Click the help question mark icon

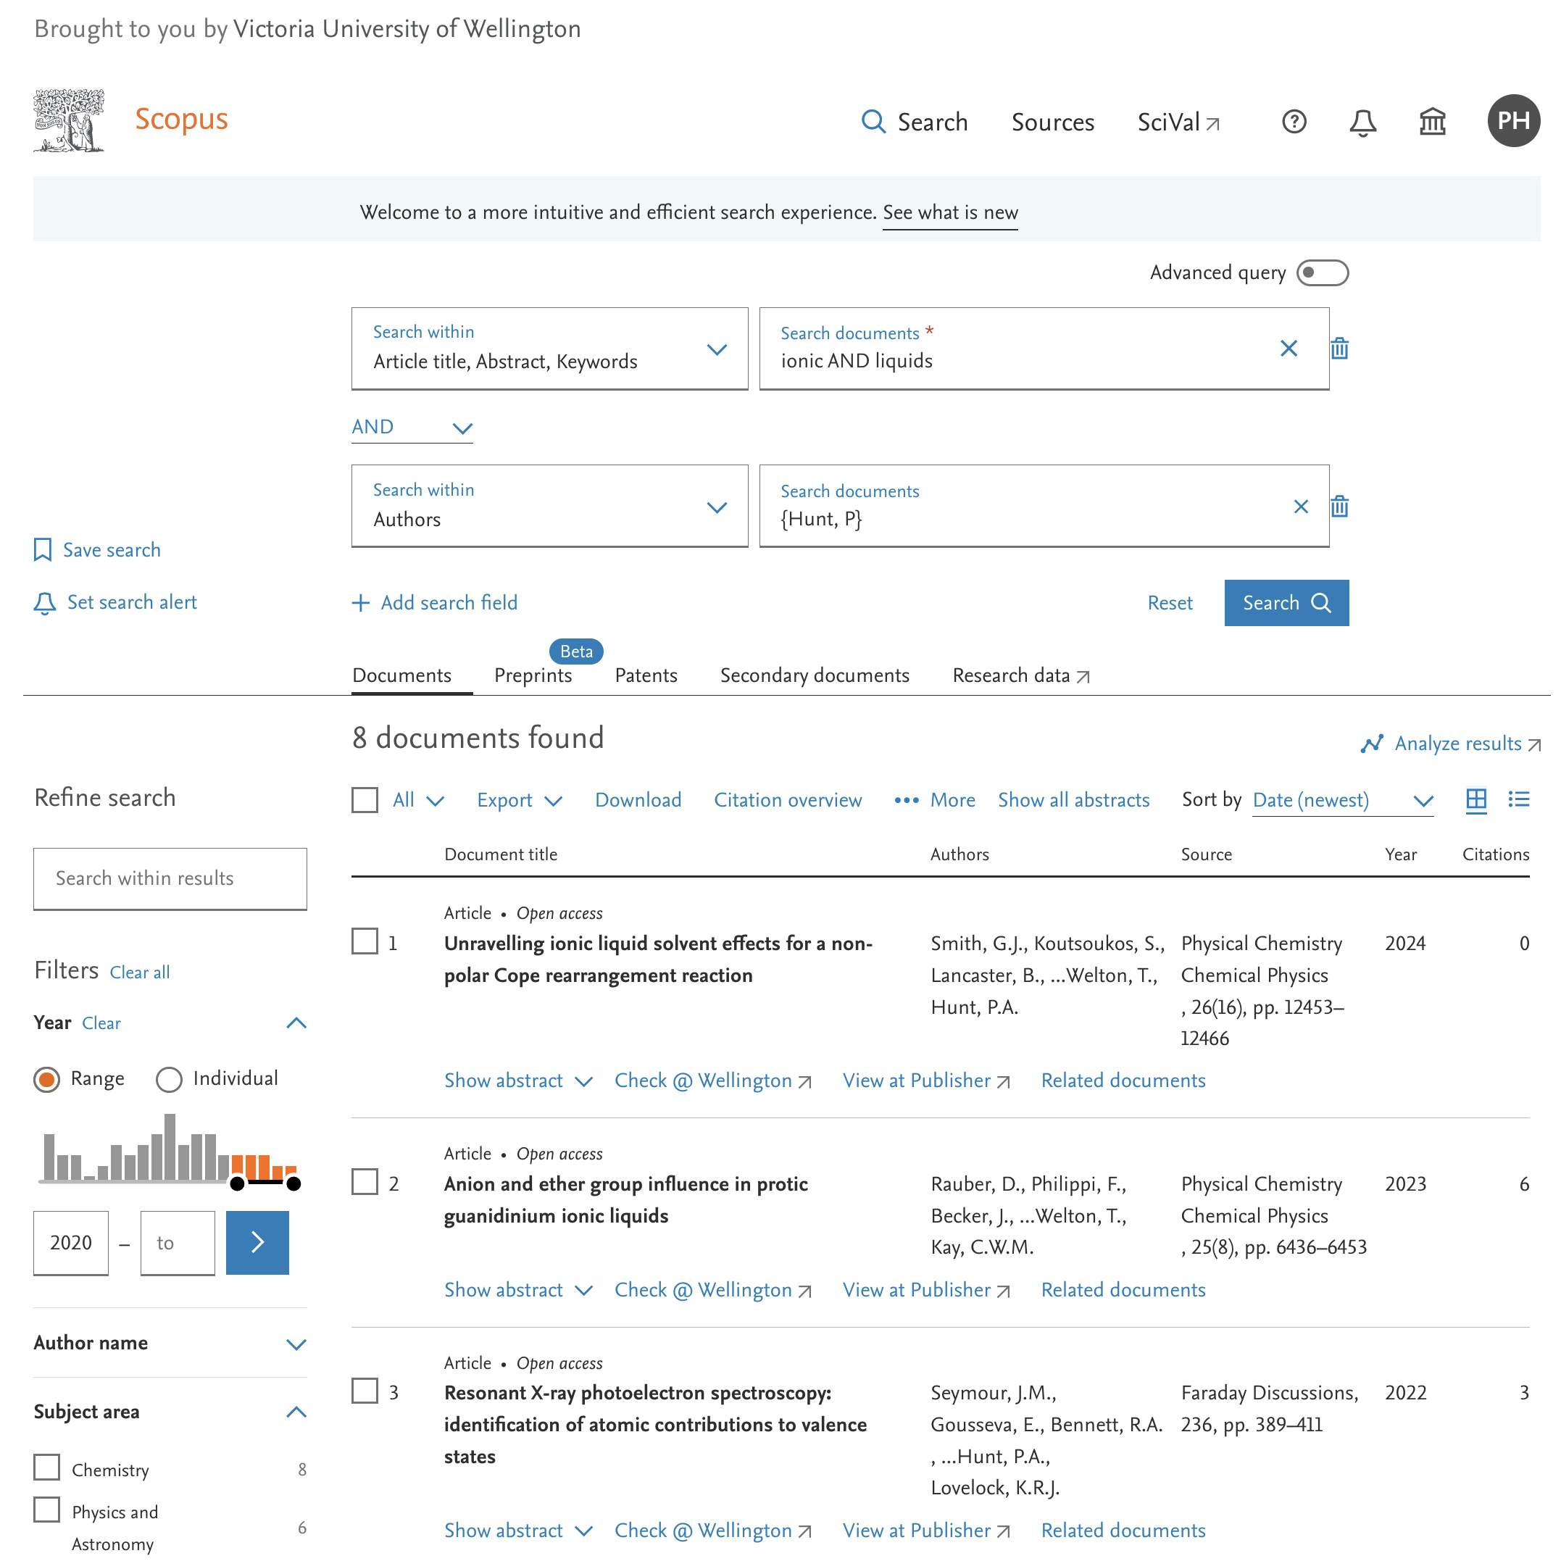(x=1294, y=122)
